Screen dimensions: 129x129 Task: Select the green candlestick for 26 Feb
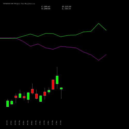click(x=7, y=104)
